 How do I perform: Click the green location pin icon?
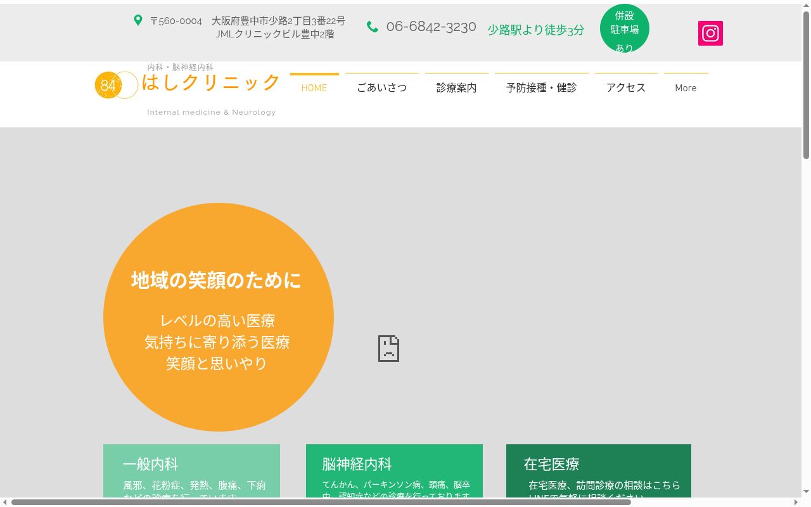138,20
